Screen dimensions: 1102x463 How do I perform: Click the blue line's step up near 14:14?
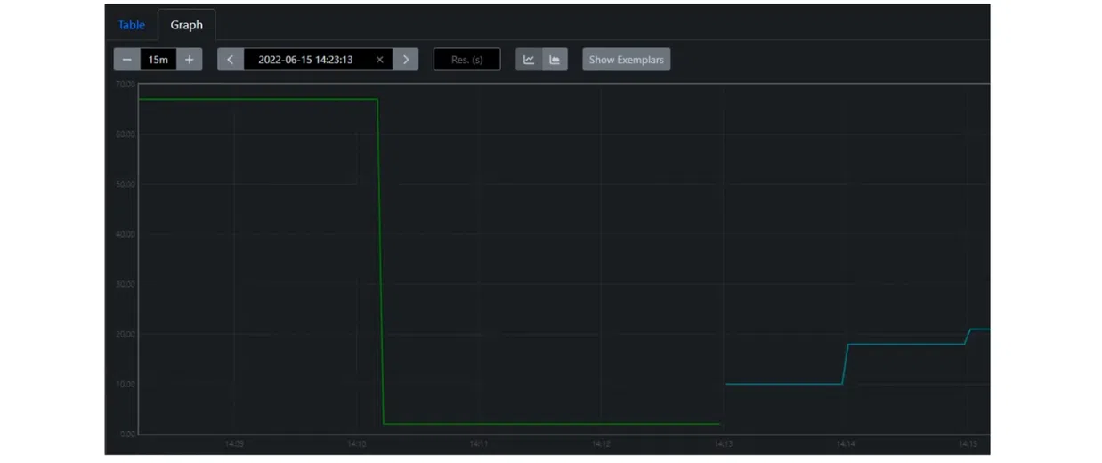coord(845,363)
